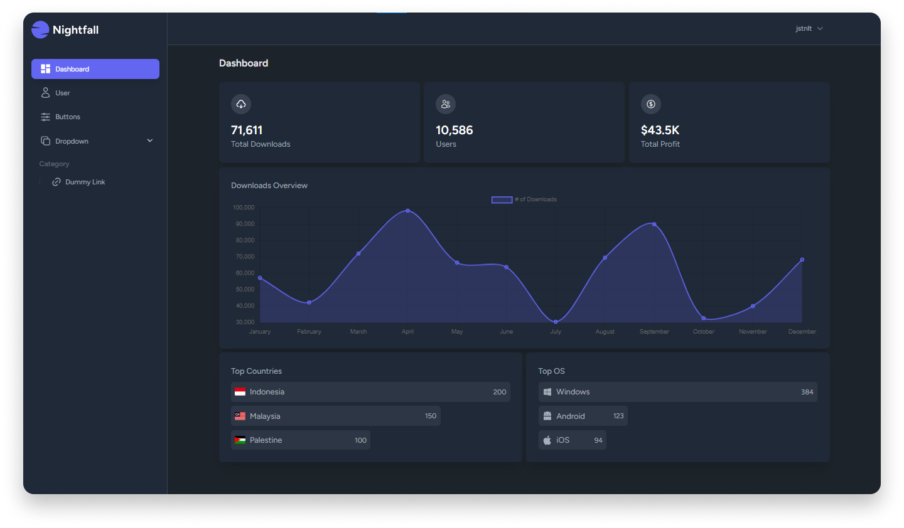Click the $43.5K profit figure
Viewport: 904px width, 528px height.
point(660,130)
